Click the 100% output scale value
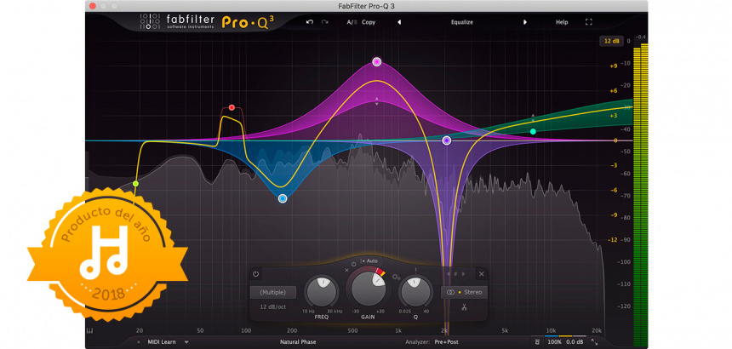The height and width of the screenshot is (349, 732). pos(555,342)
